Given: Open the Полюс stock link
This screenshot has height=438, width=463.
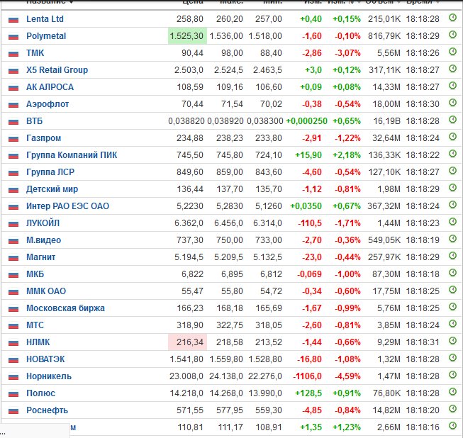Looking at the screenshot, I should (40, 393).
